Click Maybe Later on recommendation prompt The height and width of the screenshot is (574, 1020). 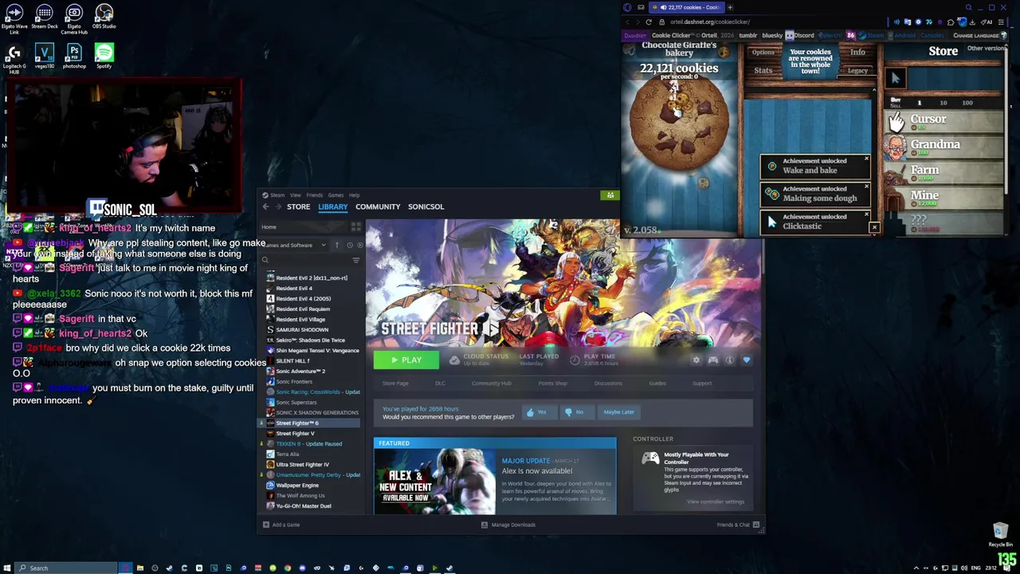coord(618,412)
